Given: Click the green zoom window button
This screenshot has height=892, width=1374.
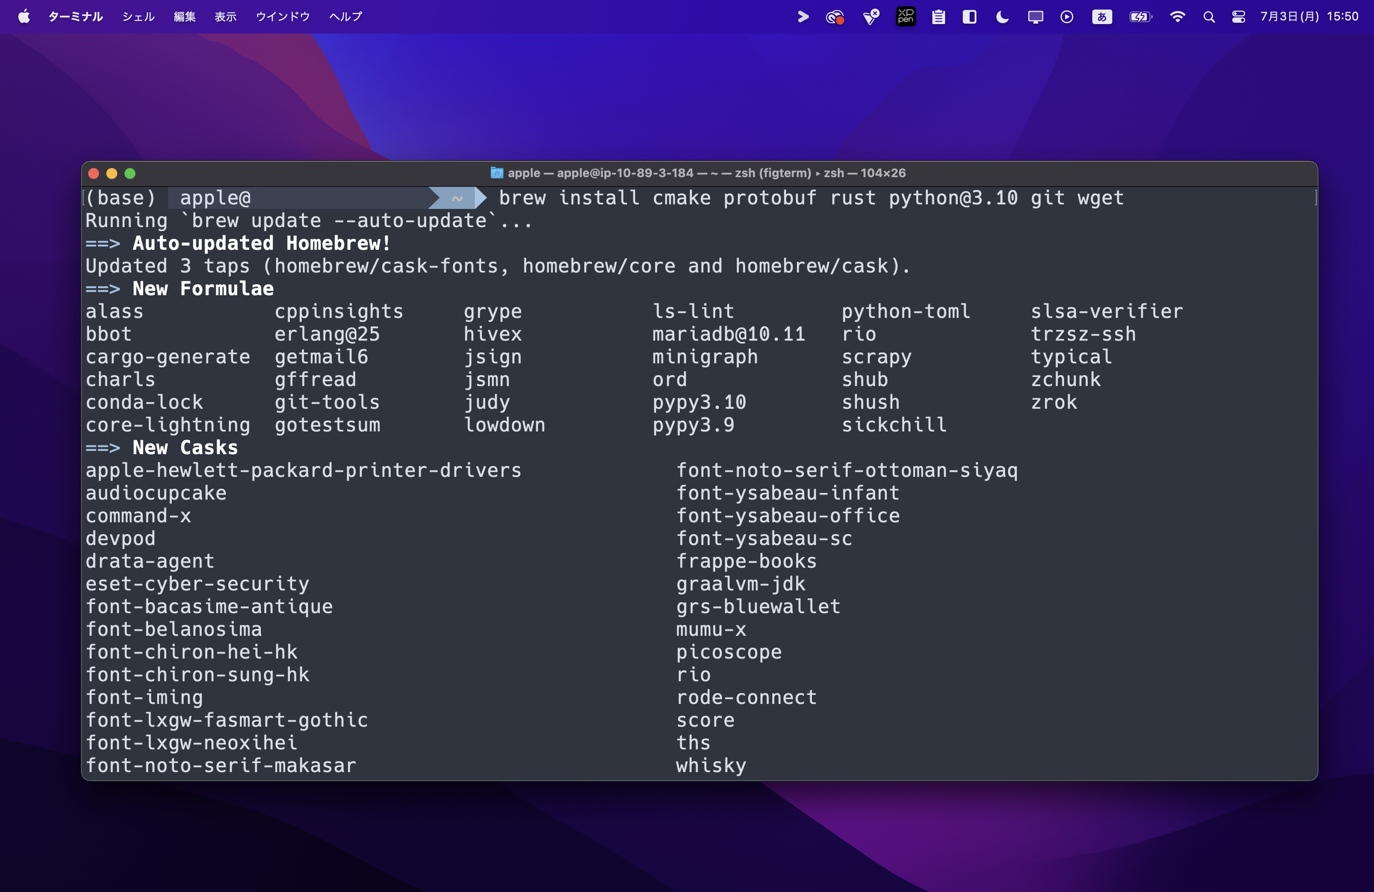Looking at the screenshot, I should 130,173.
